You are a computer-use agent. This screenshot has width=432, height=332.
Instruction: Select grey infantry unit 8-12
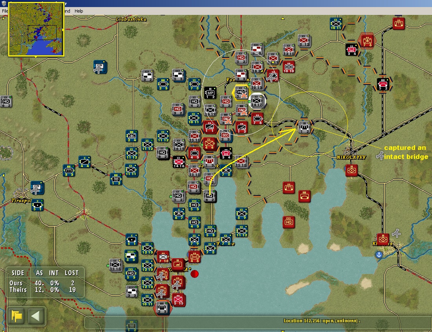(304, 41)
